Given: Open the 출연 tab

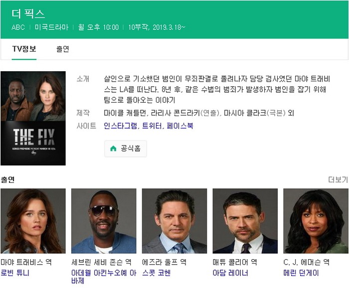Looking at the screenshot, I should tap(63, 49).
